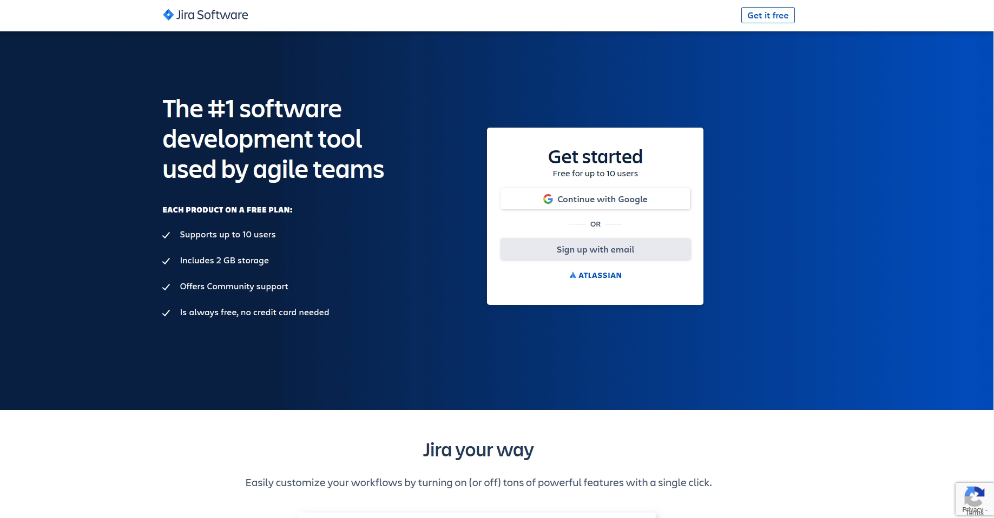The image size is (994, 518).
Task: Click the reCAPTCHA badge icon
Action: (975, 496)
